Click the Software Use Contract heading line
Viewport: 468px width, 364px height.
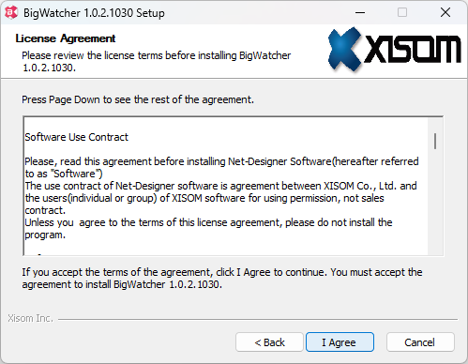[77, 137]
